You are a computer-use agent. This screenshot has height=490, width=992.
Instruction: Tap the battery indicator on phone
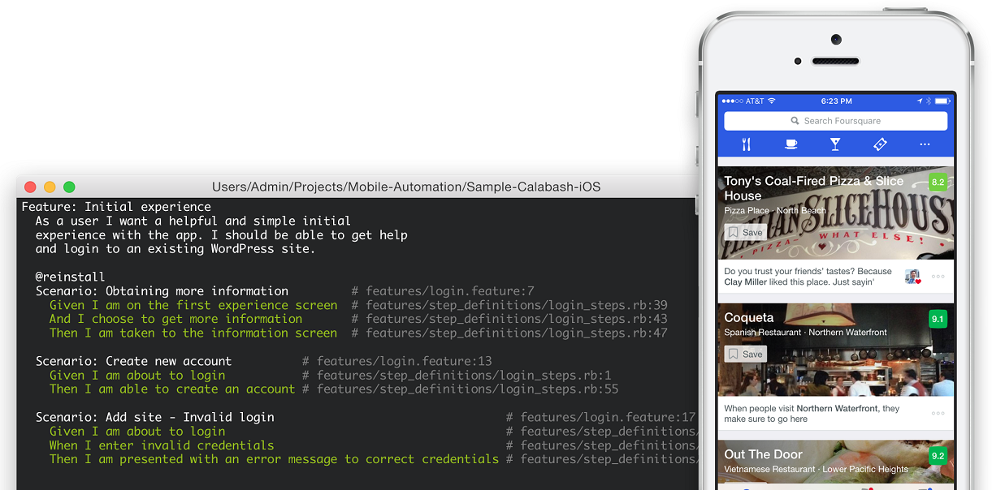click(942, 101)
